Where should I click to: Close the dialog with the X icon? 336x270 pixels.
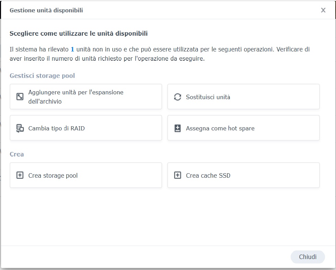[323, 10]
